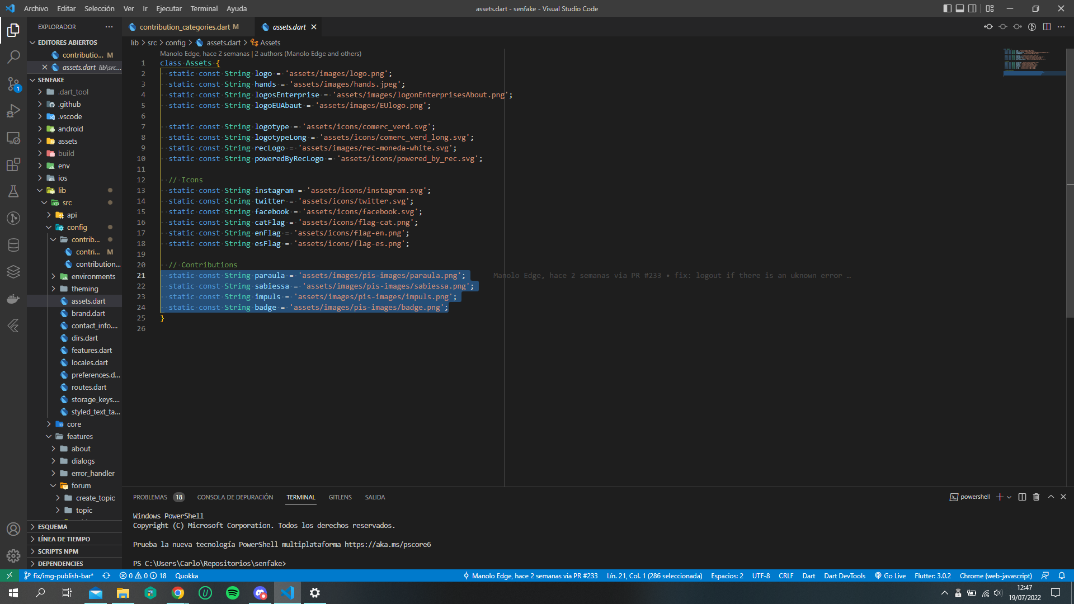Toggle the panel layout button
The height and width of the screenshot is (604, 1074).
click(x=960, y=8)
